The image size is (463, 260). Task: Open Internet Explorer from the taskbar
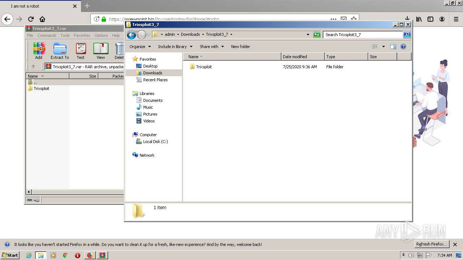(29, 255)
